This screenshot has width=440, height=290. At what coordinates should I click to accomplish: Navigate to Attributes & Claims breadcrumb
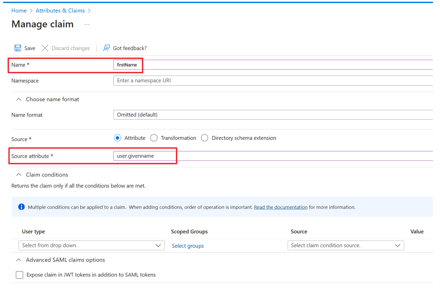point(60,11)
